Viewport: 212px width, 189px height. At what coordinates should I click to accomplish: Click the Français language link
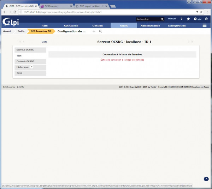[x=172, y=19]
